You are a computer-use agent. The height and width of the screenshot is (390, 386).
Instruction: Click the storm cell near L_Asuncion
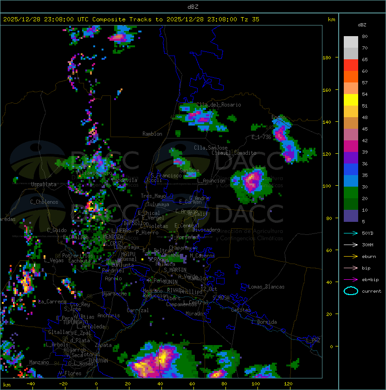[x=251, y=182]
